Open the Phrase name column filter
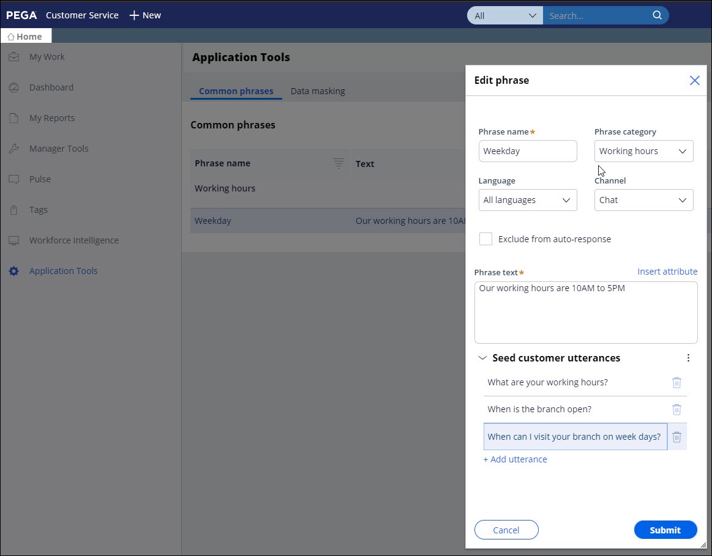 pos(339,163)
